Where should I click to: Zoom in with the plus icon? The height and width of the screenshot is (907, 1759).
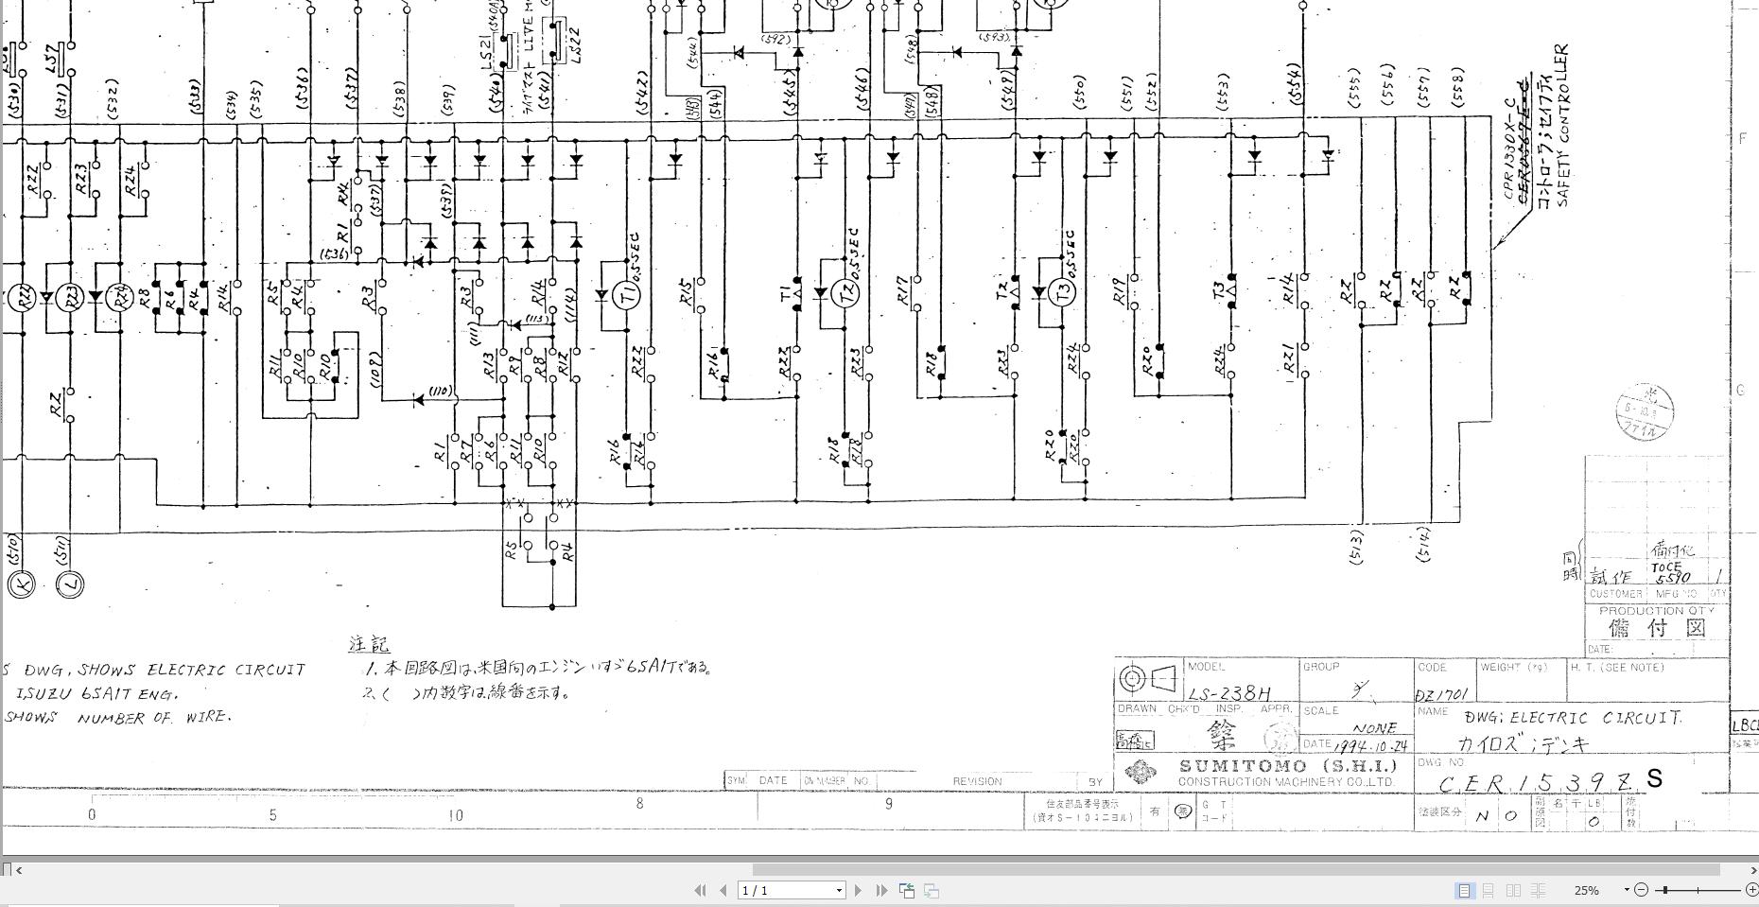[1755, 891]
